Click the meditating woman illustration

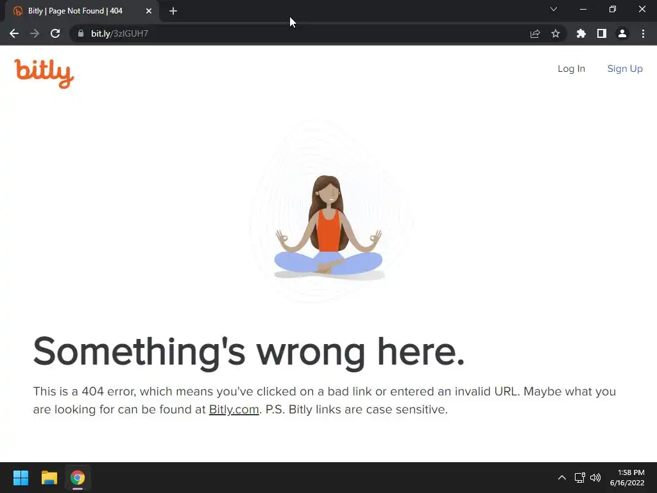(329, 227)
